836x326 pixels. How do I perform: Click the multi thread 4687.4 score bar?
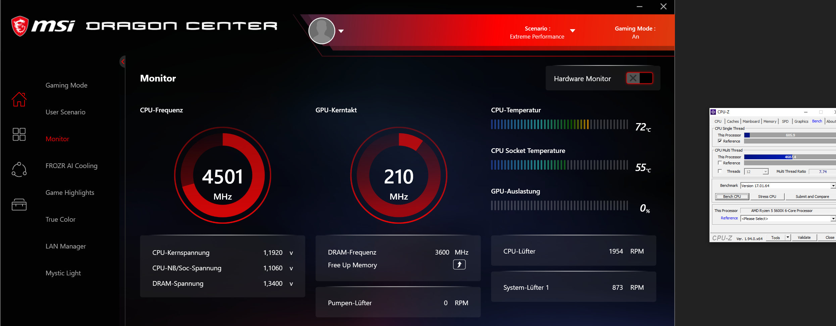790,157
